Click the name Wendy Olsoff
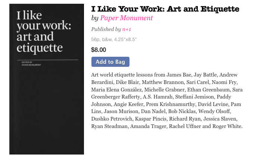253x159 pixels. 214,111
